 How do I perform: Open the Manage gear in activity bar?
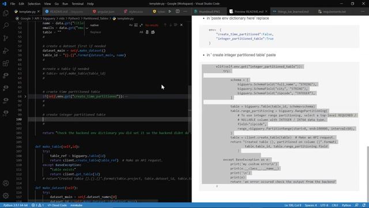click(6, 195)
